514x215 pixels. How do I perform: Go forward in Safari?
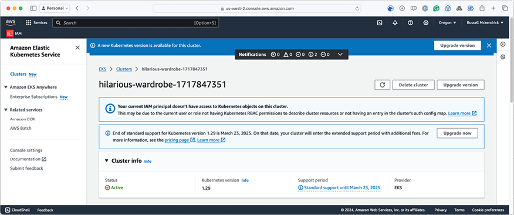(x=88, y=8)
